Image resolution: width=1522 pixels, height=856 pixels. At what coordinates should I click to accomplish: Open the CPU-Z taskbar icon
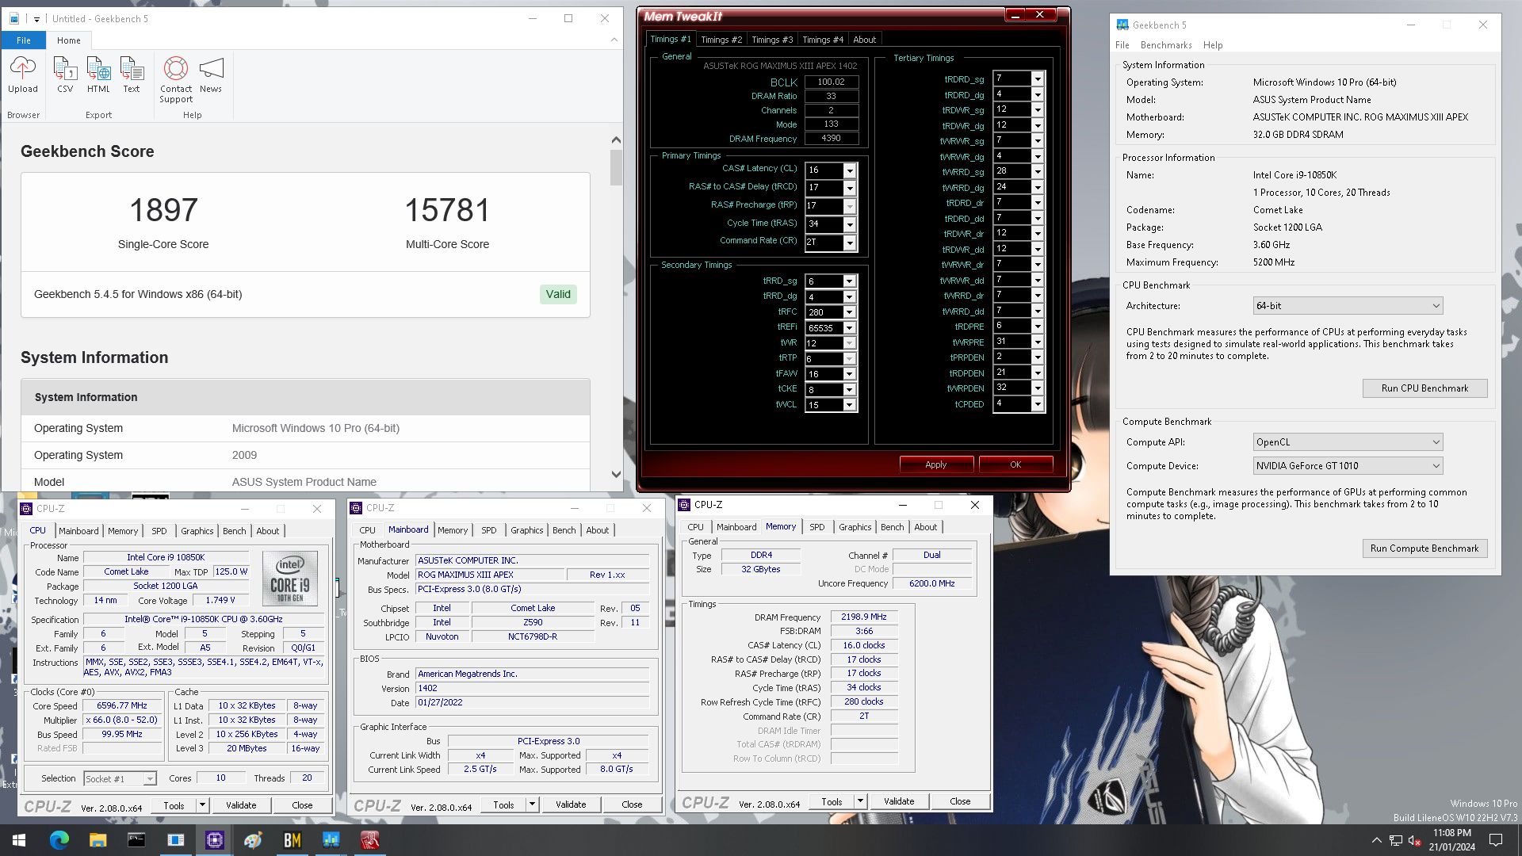pos(214,840)
